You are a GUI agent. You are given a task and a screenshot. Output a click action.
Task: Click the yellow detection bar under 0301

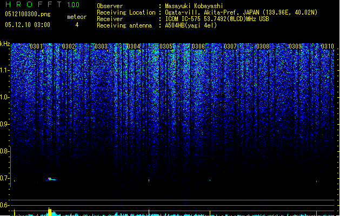coord(50,212)
